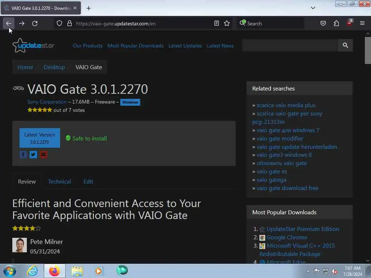Viewport: 371px width, 278px height.
Task: Click the VAIO logo beside the title
Action: [x=18, y=88]
